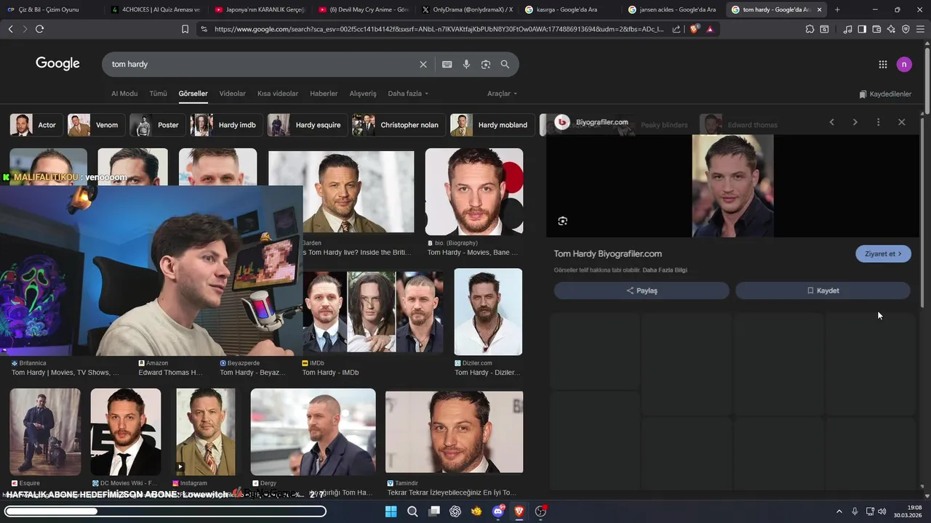Open Discord from the taskbar
The height and width of the screenshot is (523, 931).
click(x=498, y=511)
